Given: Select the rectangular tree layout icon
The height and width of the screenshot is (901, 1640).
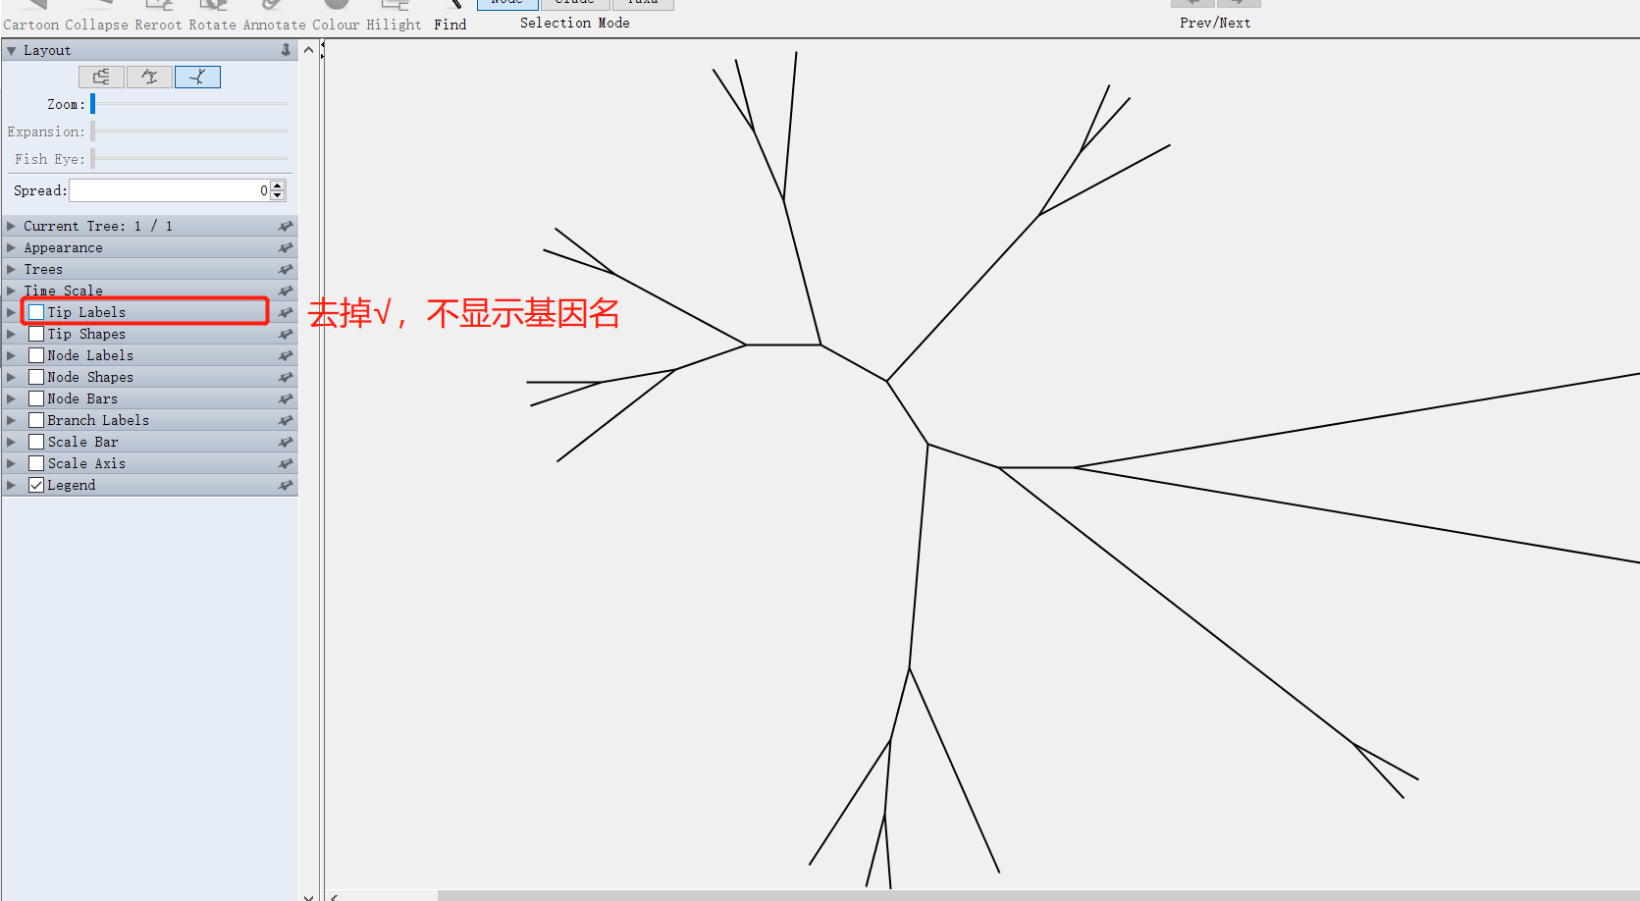Looking at the screenshot, I should [101, 77].
